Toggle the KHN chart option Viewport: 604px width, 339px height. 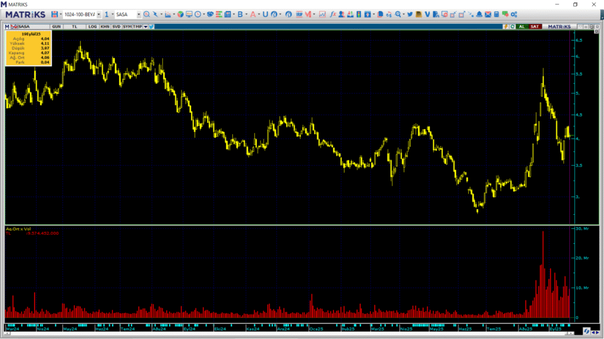(104, 26)
